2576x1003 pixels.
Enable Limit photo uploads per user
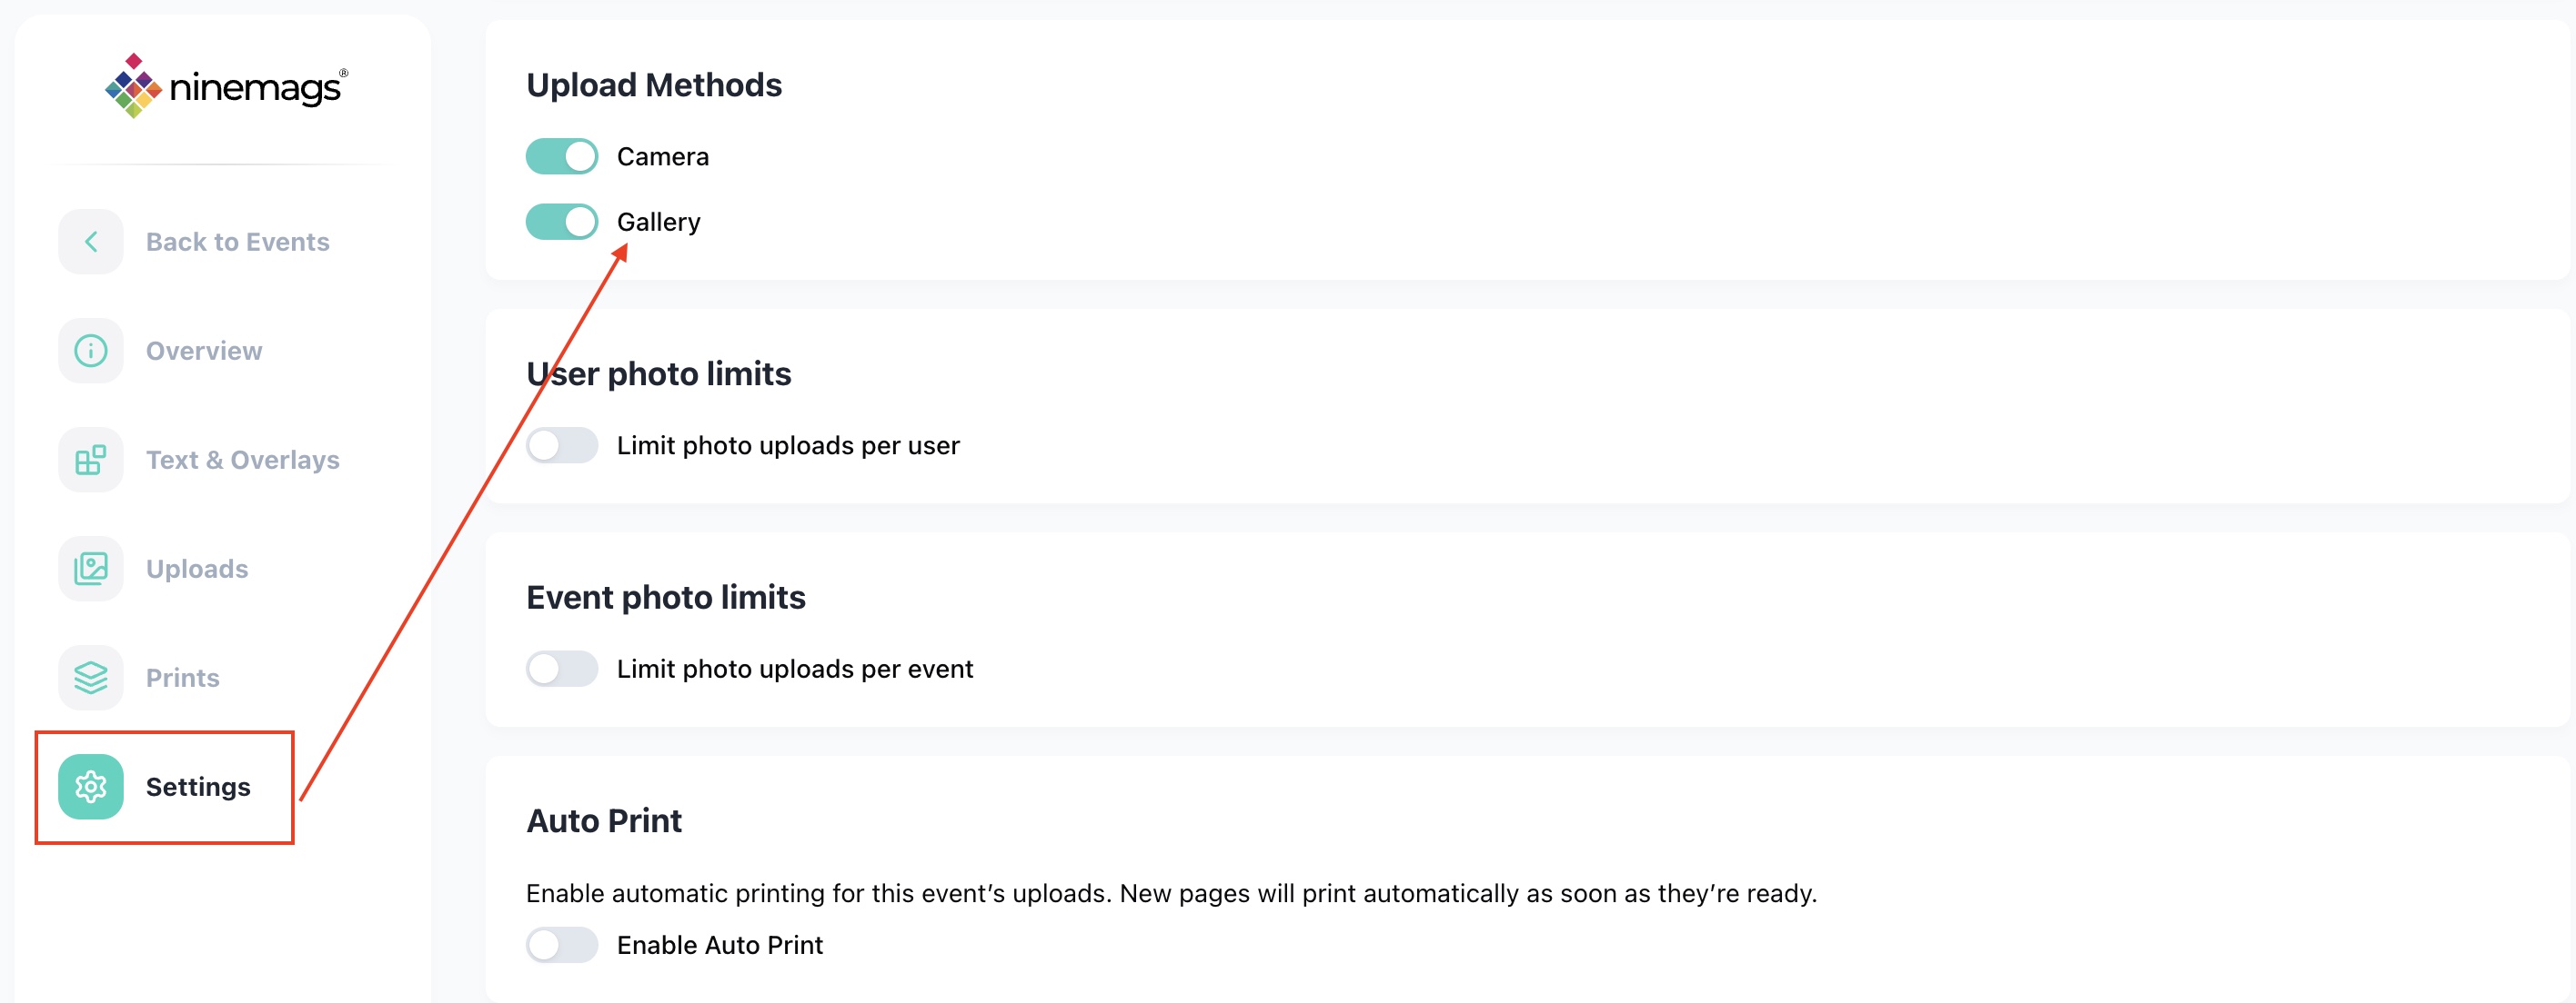(562, 444)
